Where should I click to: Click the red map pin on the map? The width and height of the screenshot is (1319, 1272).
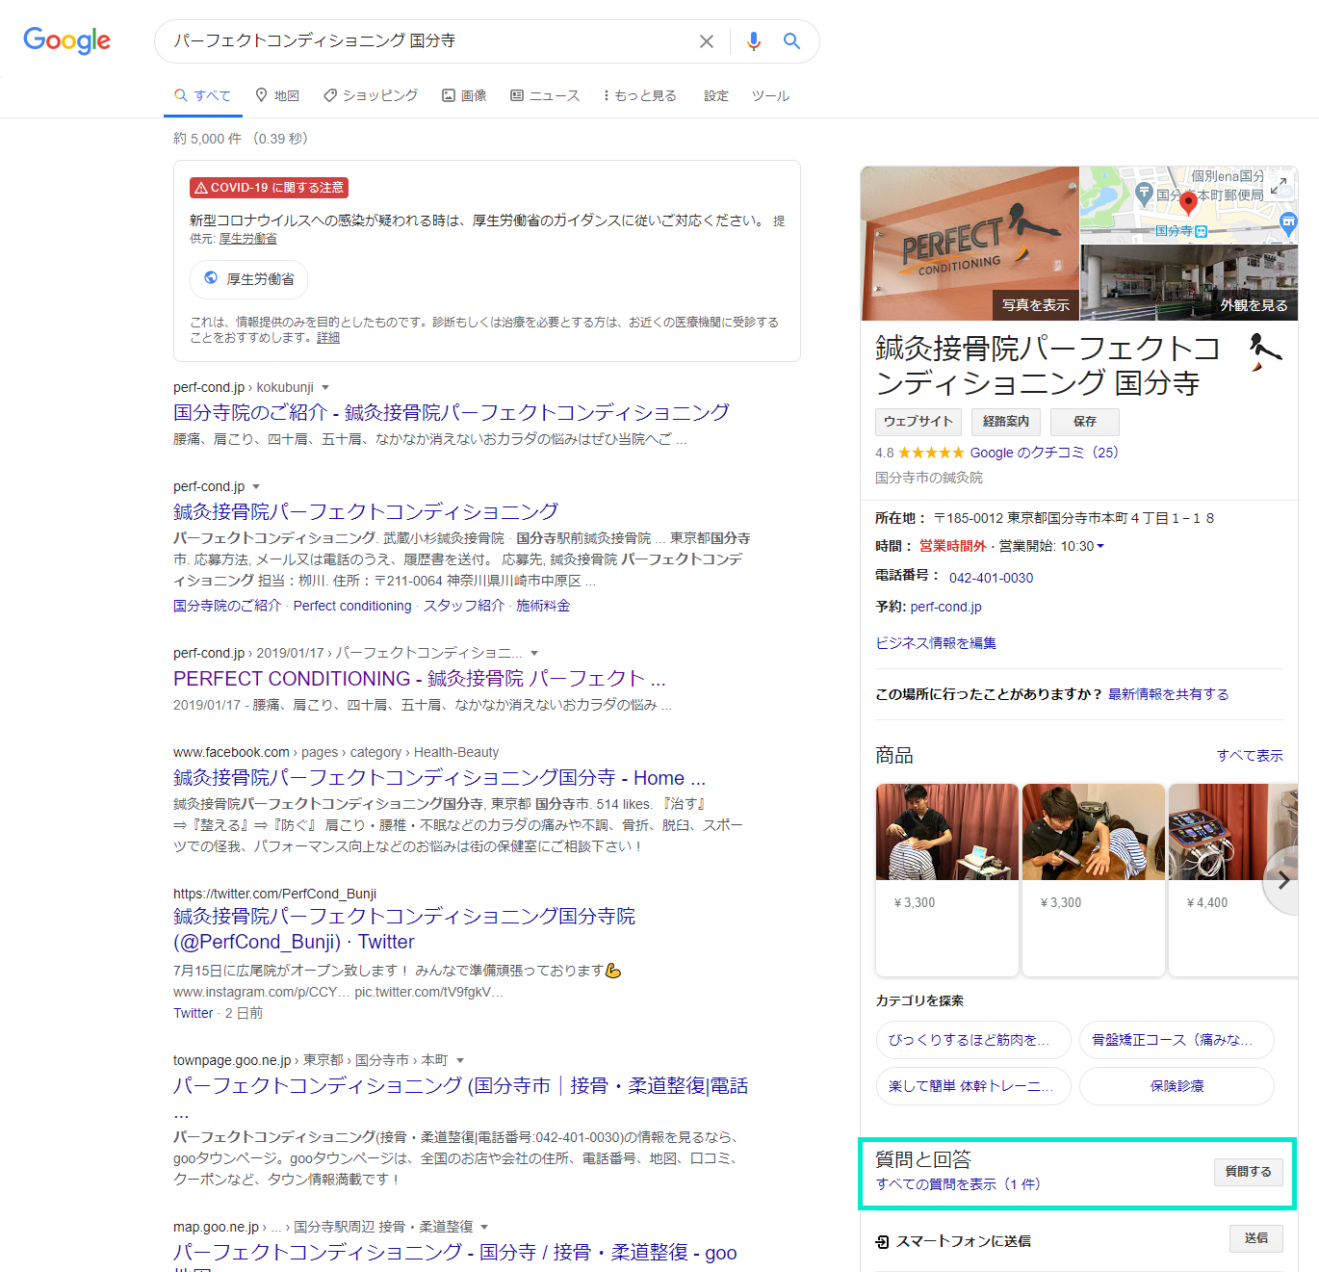pyautogui.click(x=1188, y=202)
